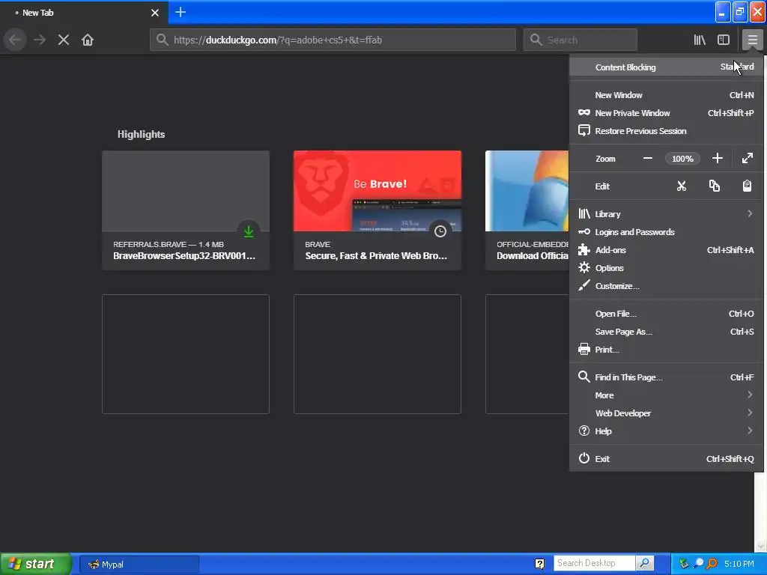Open Options from the menu

[666, 268]
